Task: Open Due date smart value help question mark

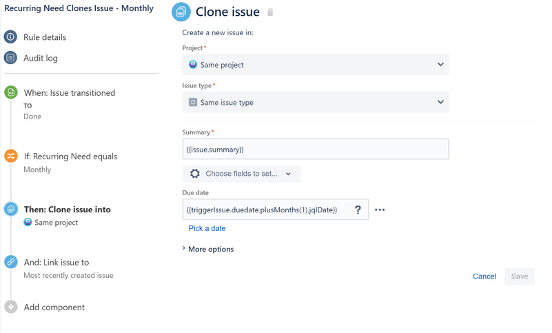Action: [x=358, y=210]
